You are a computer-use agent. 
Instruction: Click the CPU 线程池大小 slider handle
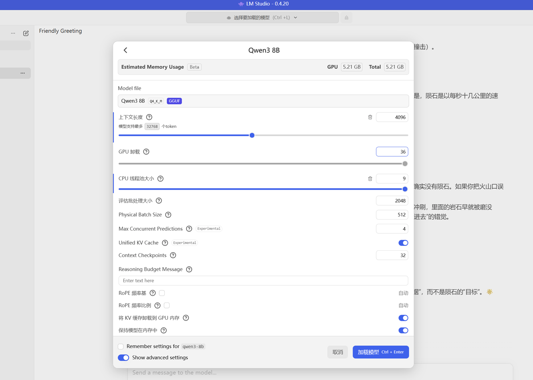pos(405,189)
